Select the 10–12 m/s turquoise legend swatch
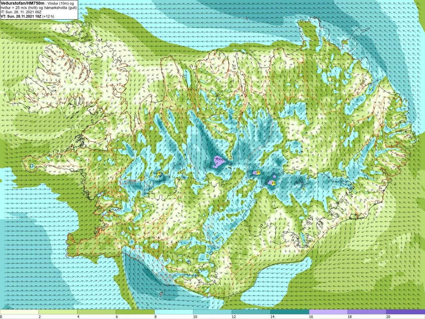The image size is (425, 319). 212,312
